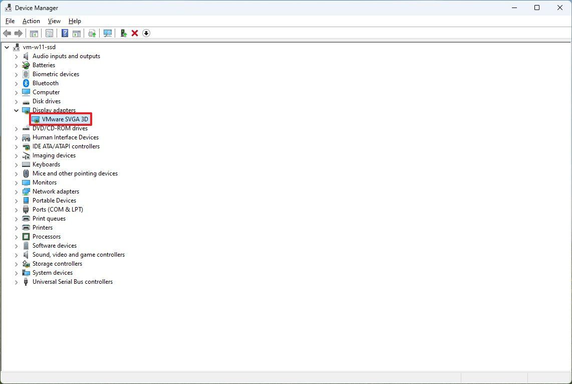572x384 pixels.
Task: Open the Action menu
Action: click(x=31, y=21)
